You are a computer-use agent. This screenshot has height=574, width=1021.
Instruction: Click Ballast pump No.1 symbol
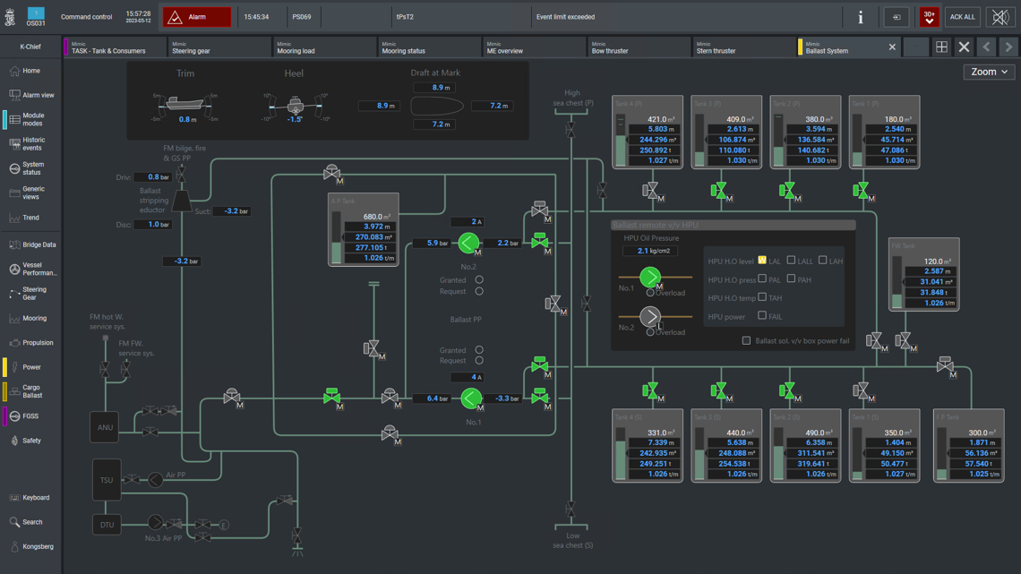(470, 398)
